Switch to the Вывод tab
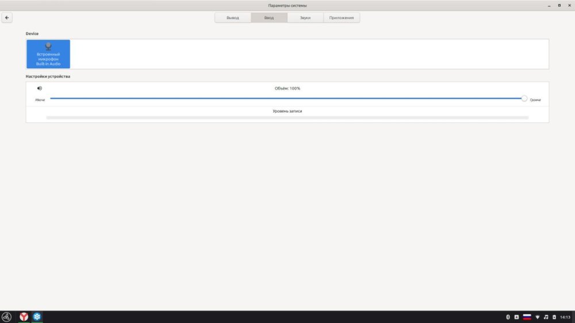 (233, 18)
